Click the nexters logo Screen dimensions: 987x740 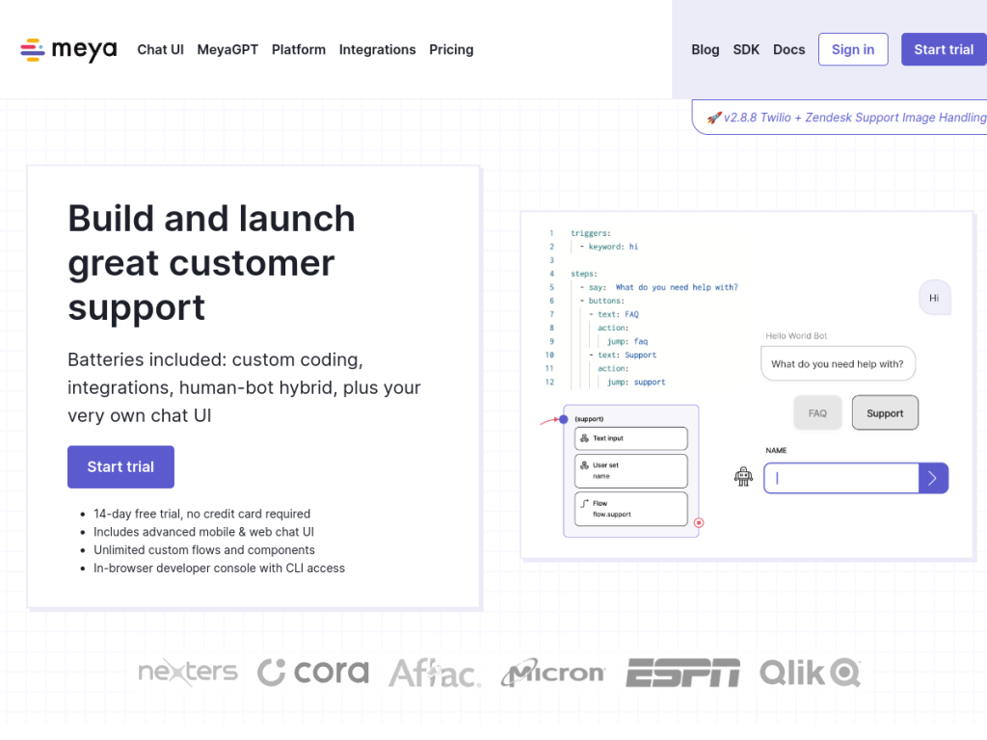coord(188,672)
